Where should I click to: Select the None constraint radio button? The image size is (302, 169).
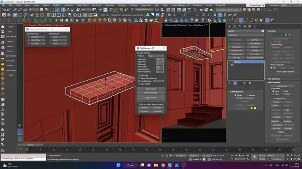(273, 91)
